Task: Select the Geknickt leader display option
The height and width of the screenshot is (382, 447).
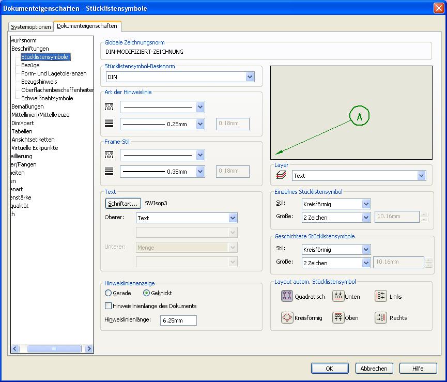Action: point(146,293)
